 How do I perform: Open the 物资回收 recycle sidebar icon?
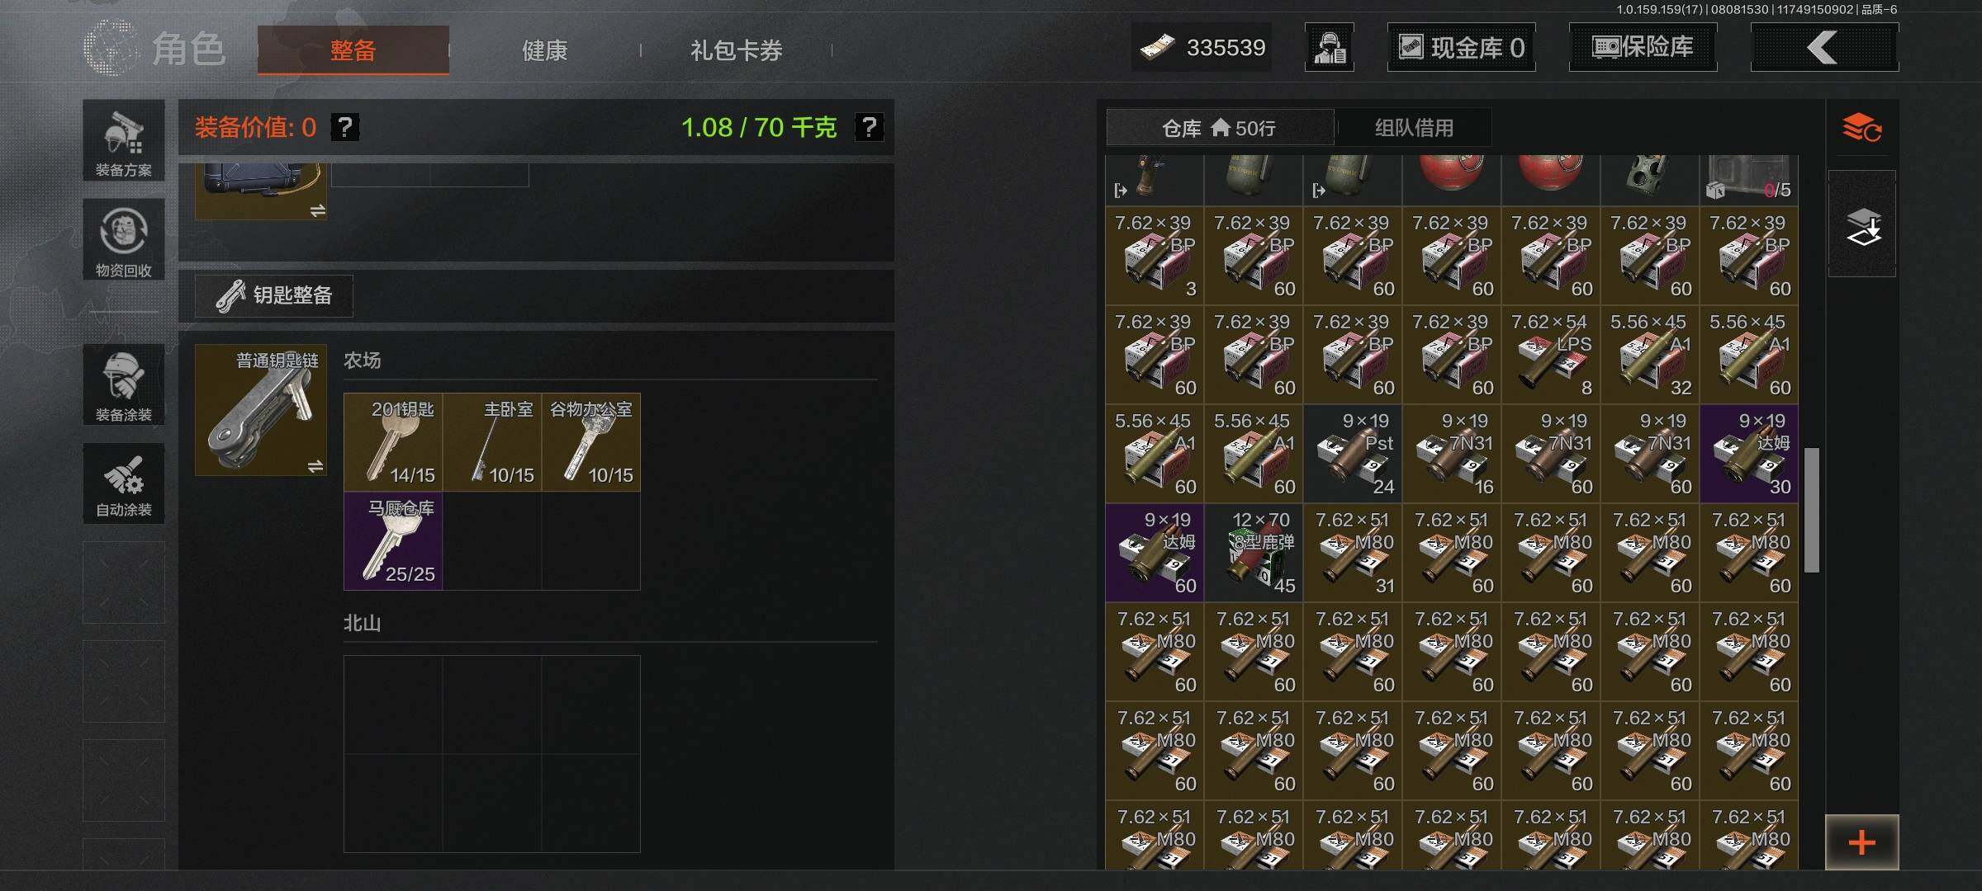coord(123,239)
